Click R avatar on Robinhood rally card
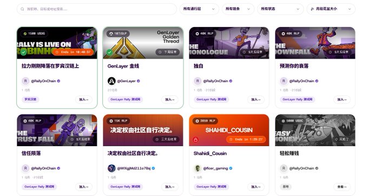Viewport: 368px width, 196px height. [x=25, y=81]
